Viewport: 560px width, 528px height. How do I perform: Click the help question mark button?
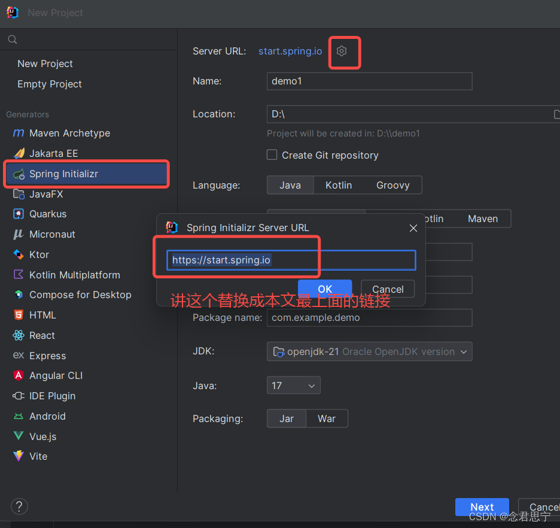tap(19, 506)
